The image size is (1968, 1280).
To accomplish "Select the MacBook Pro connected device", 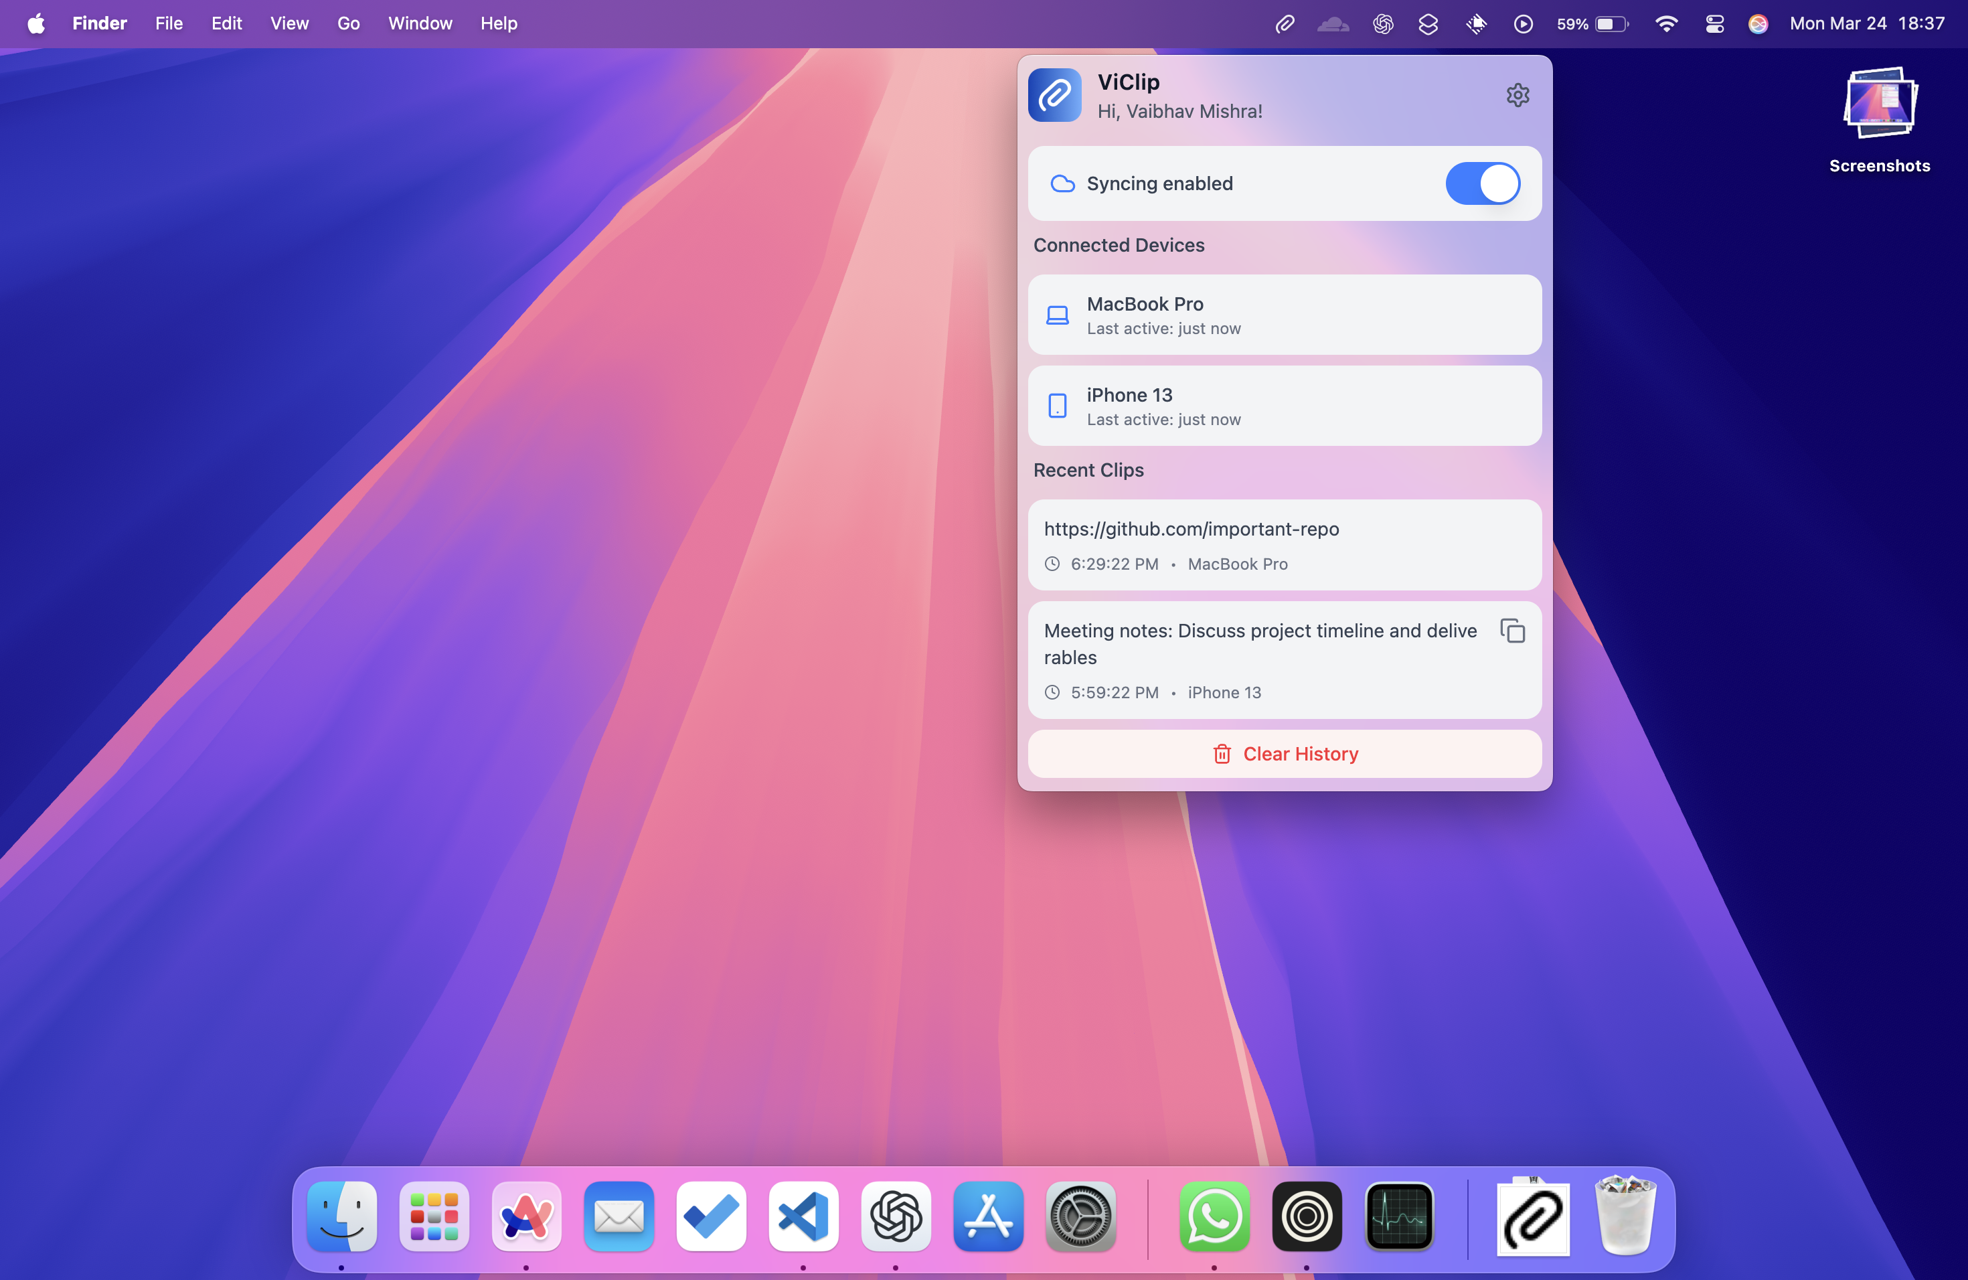I will pyautogui.click(x=1284, y=315).
